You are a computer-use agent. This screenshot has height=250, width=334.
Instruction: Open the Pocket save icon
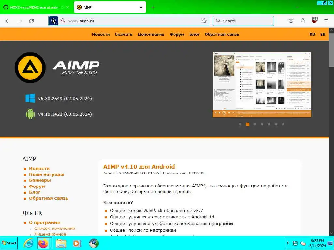point(291,21)
